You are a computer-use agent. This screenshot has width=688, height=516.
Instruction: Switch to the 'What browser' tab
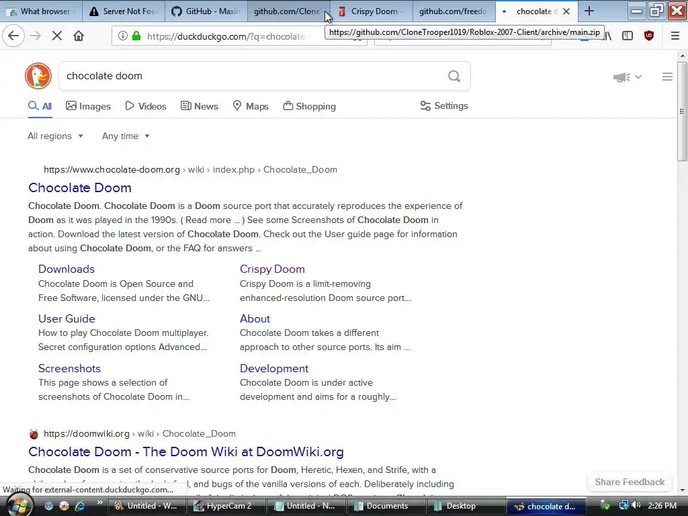(41, 11)
